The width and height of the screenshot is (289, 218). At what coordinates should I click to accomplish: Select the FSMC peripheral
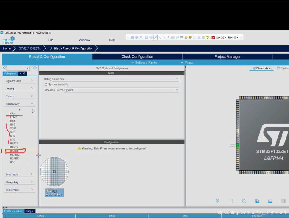pyautogui.click(x=14, y=117)
